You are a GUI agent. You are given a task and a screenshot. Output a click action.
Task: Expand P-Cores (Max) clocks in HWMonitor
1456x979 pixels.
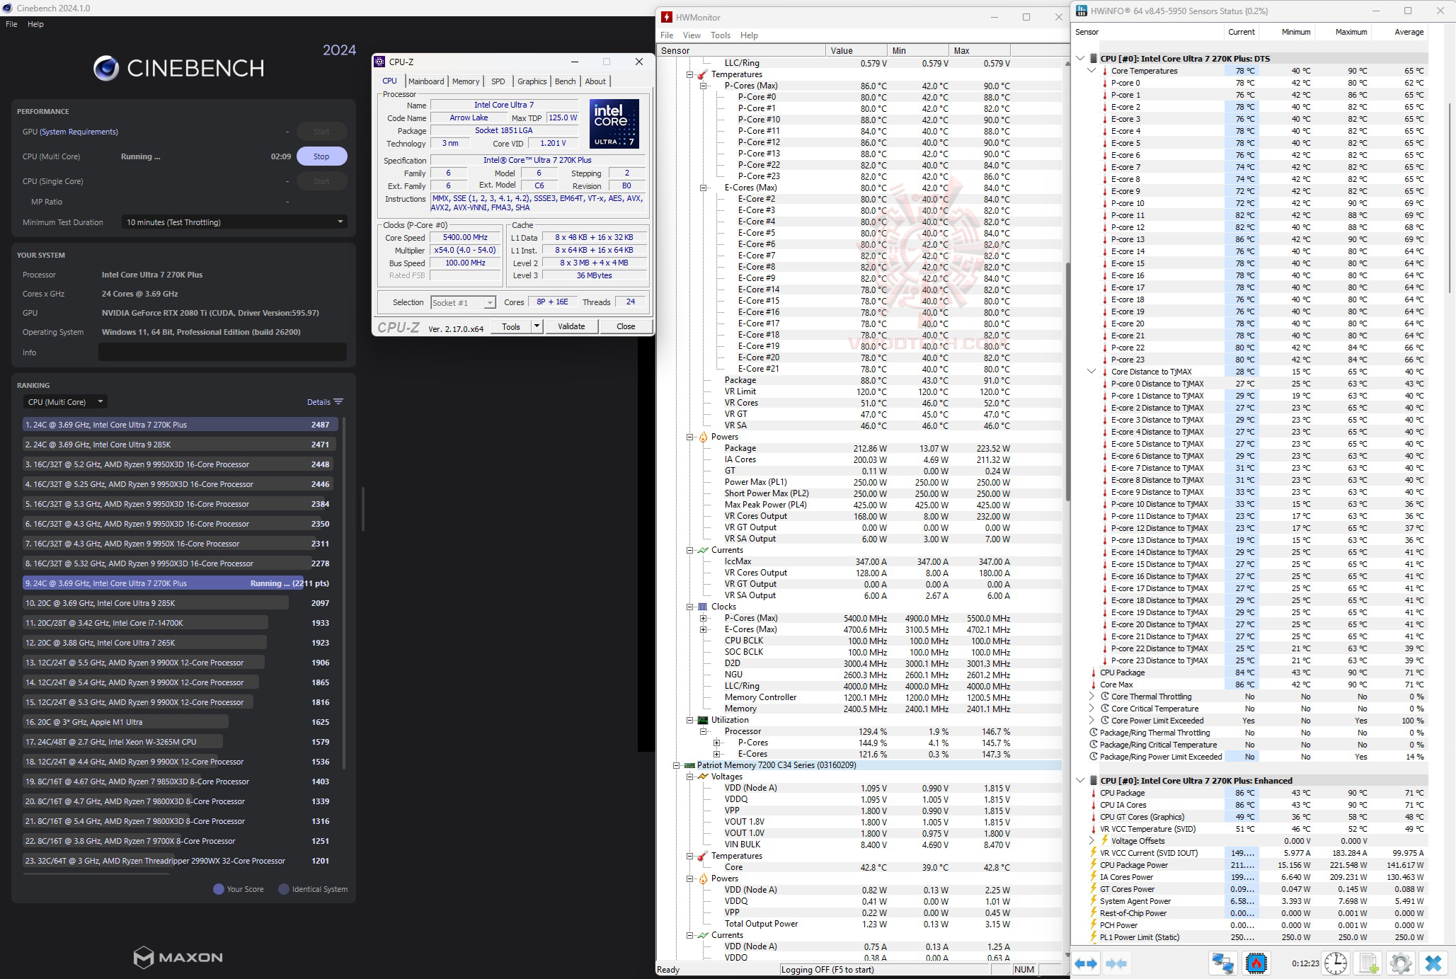point(704,618)
